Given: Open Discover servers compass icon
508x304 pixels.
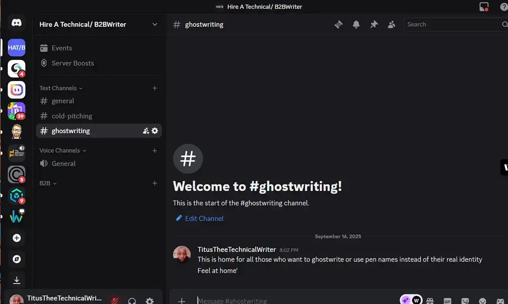Looking at the screenshot, I should tap(17, 259).
